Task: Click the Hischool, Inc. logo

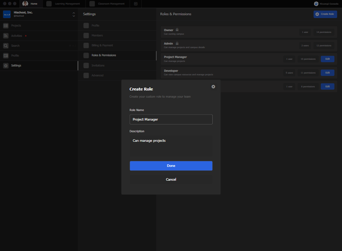Action: coord(7,14)
